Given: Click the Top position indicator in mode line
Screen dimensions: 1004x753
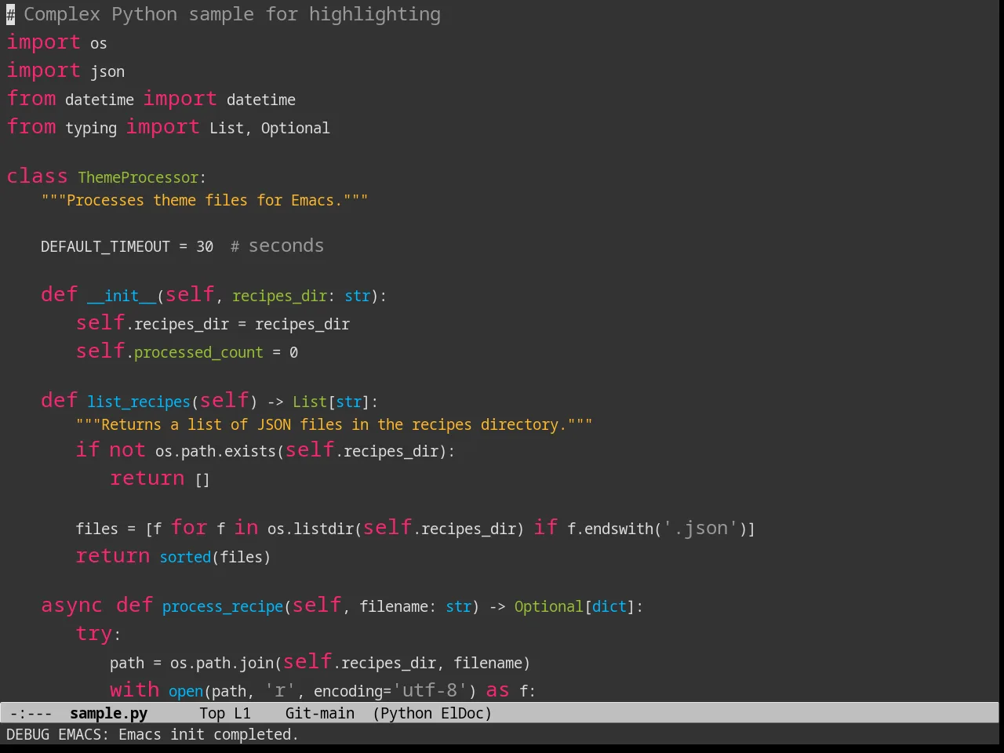Looking at the screenshot, I should [212, 713].
